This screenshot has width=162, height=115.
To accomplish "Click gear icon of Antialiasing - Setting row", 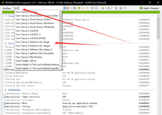I will click(x=5, y=106).
